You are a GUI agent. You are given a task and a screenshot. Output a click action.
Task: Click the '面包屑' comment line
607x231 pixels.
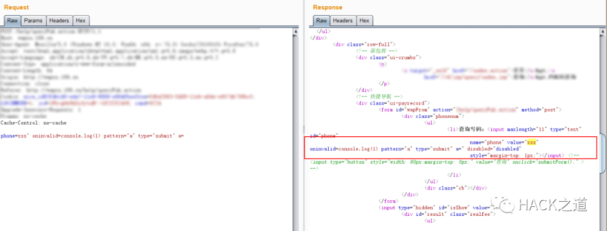(378, 50)
